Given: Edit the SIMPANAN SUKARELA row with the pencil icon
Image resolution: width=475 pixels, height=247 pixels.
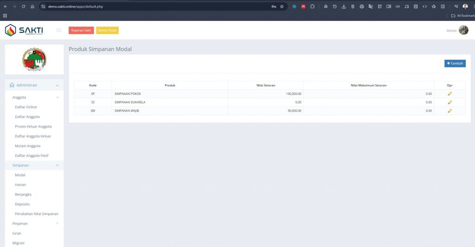Looking at the screenshot, I should [x=449, y=102].
